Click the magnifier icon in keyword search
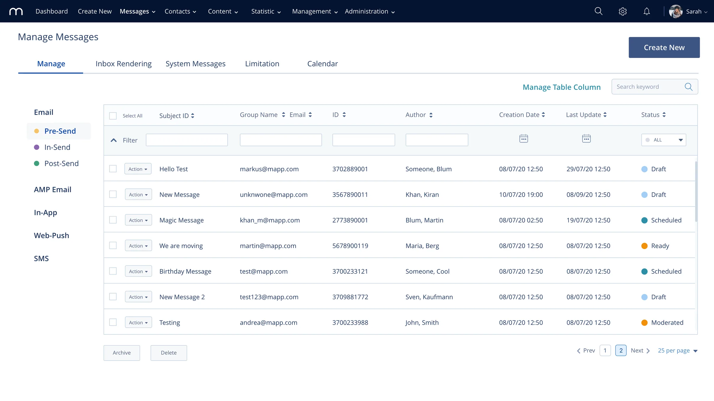This screenshot has width=714, height=401. pos(688,87)
